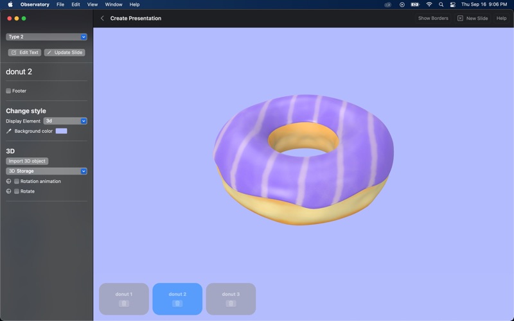Open the Apple menu
The width and height of the screenshot is (514, 321).
pos(10,4)
